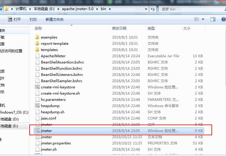Click the 打开 toolbar button
The height and width of the screenshot is (156, 226).
pyautogui.click(x=15, y=19)
